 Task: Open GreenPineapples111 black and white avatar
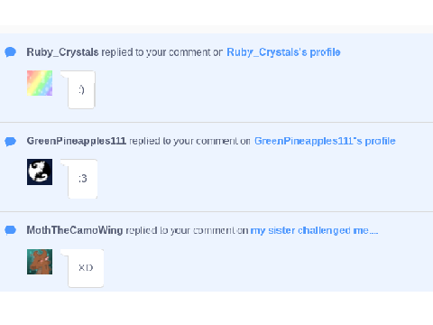click(x=40, y=172)
